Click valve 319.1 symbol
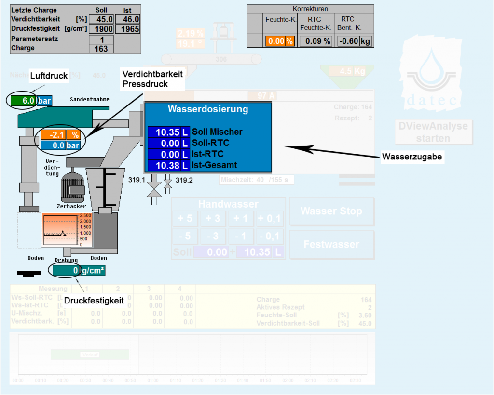This screenshot has height=395, width=494. pyautogui.click(x=154, y=189)
